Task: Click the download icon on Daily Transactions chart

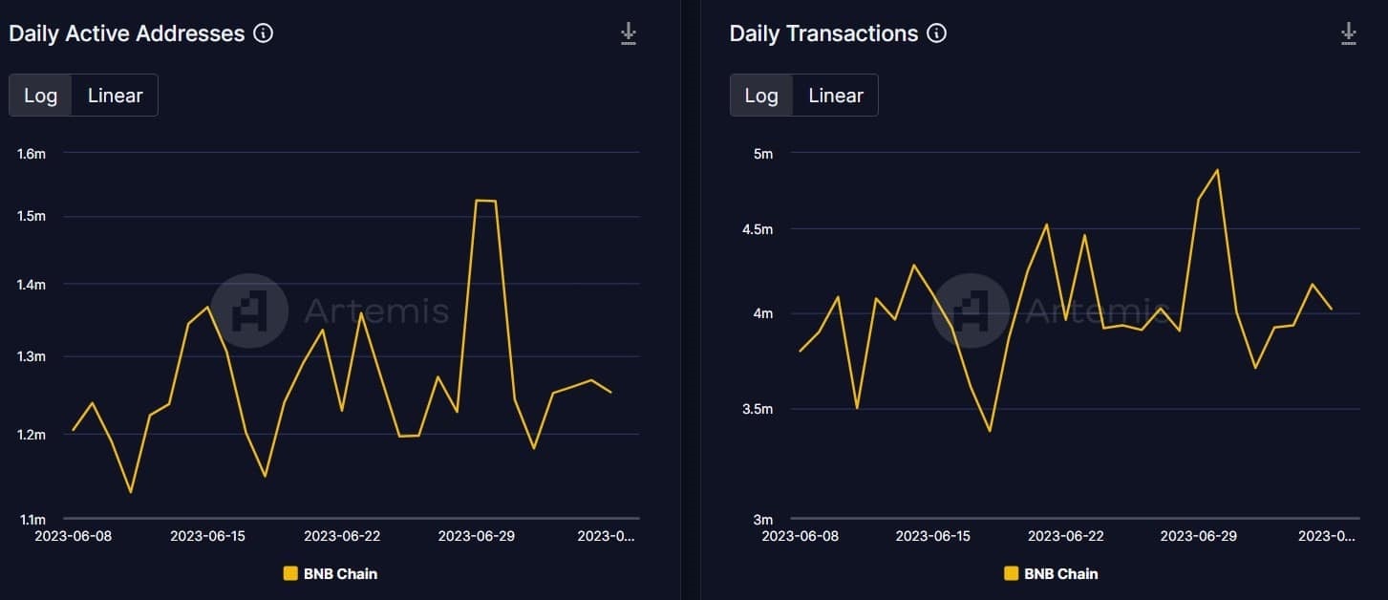Action: click(x=1349, y=32)
